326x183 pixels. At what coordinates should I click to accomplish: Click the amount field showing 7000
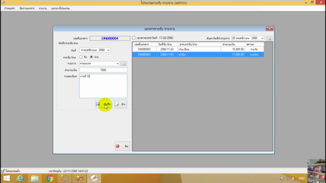pyautogui.click(x=103, y=70)
